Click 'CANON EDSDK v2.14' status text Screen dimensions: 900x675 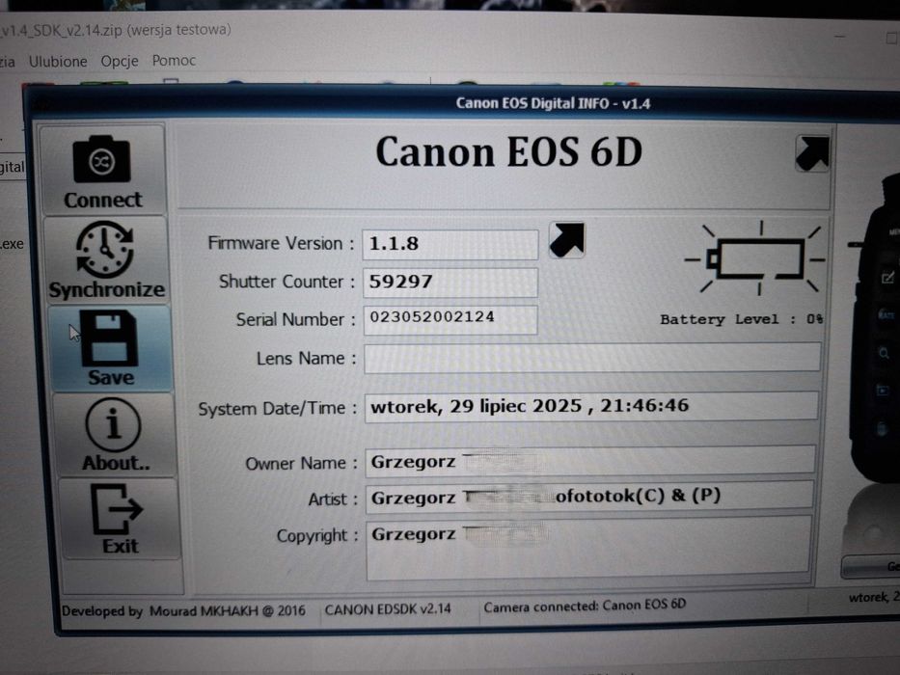point(388,609)
